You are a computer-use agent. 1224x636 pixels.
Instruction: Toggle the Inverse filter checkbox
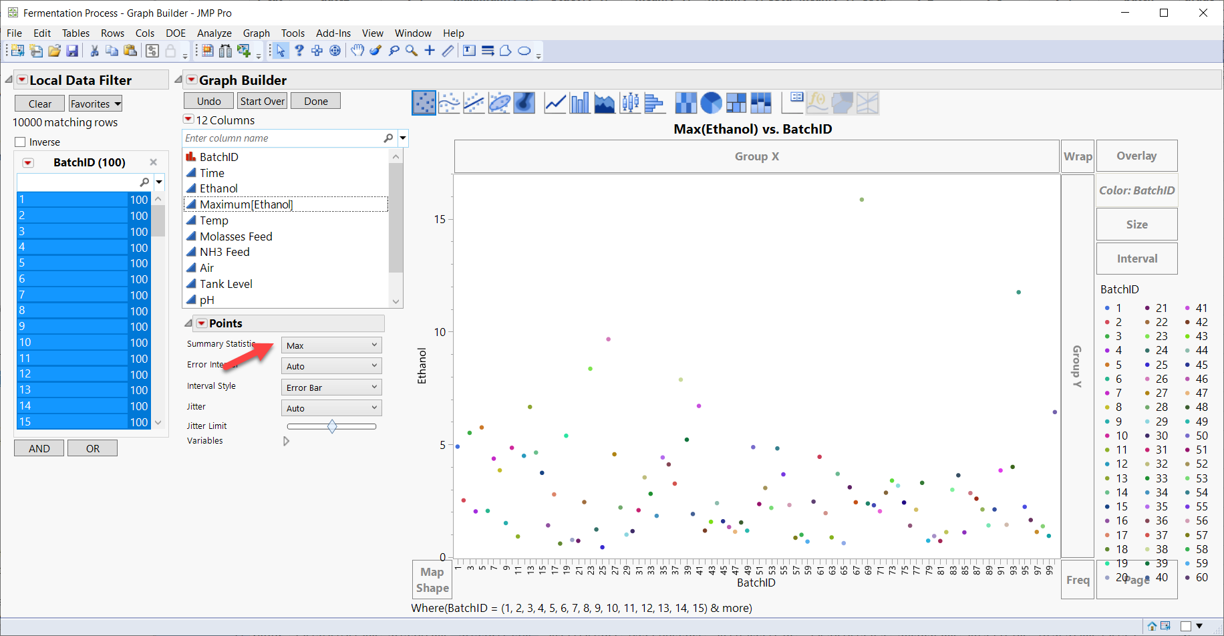(20, 142)
